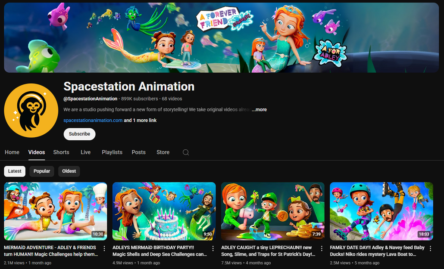The height and width of the screenshot is (269, 444).
Task: Click the Spacestation Animation channel name
Action: coord(129,87)
